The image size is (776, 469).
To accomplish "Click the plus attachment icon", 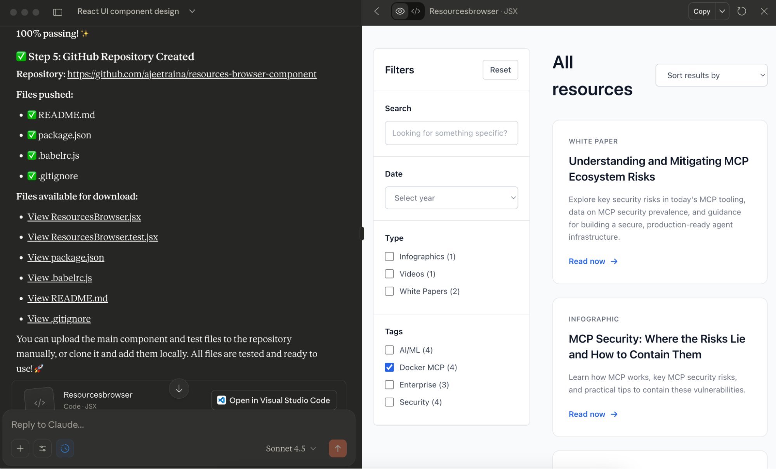I will point(20,448).
